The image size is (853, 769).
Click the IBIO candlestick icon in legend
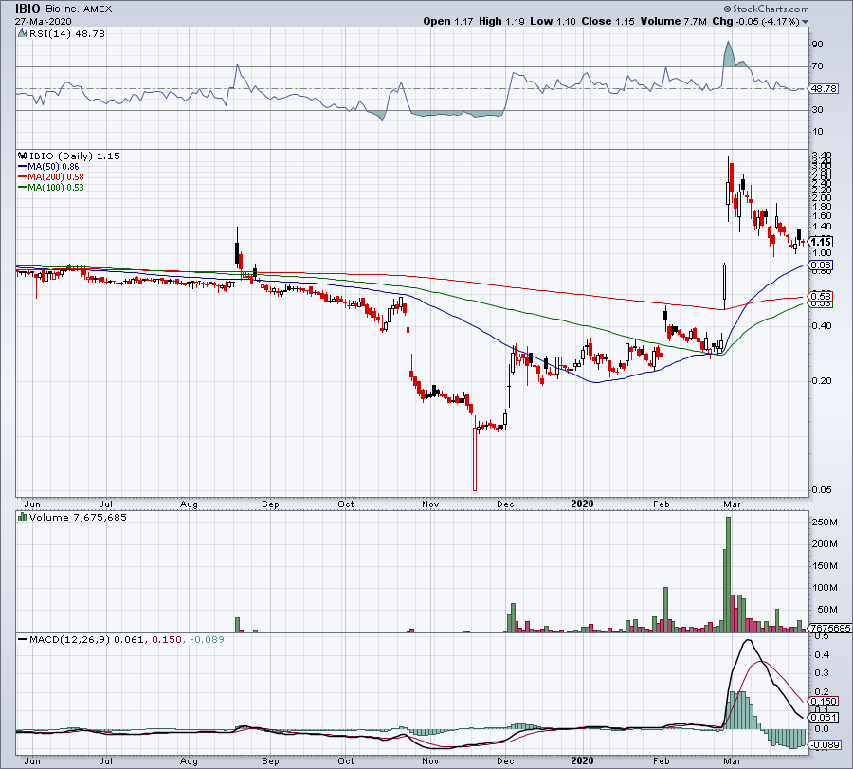(23, 156)
